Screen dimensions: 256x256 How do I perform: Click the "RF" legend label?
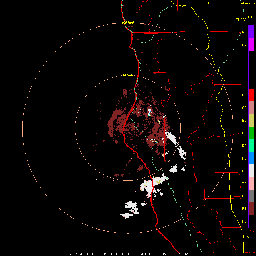point(244,32)
